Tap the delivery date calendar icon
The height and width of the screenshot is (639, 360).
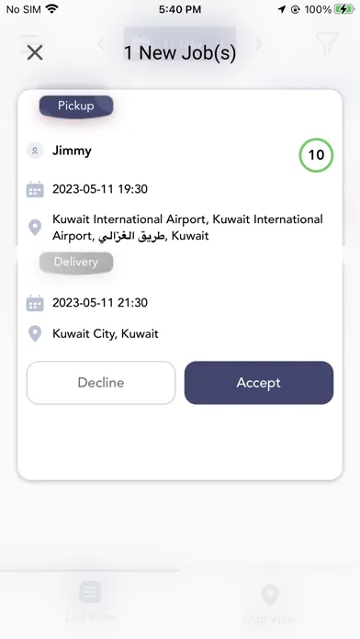35,303
